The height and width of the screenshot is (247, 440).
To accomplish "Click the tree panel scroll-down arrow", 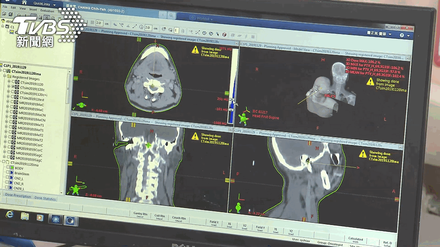I will point(62,192).
